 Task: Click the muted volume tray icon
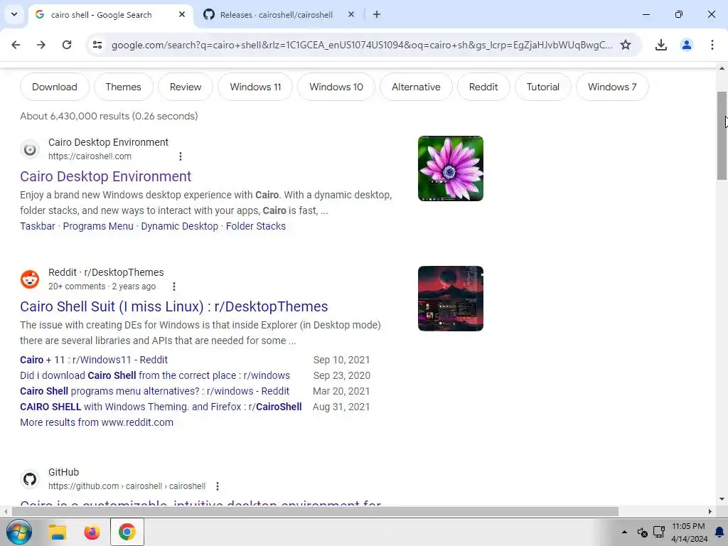(642, 532)
